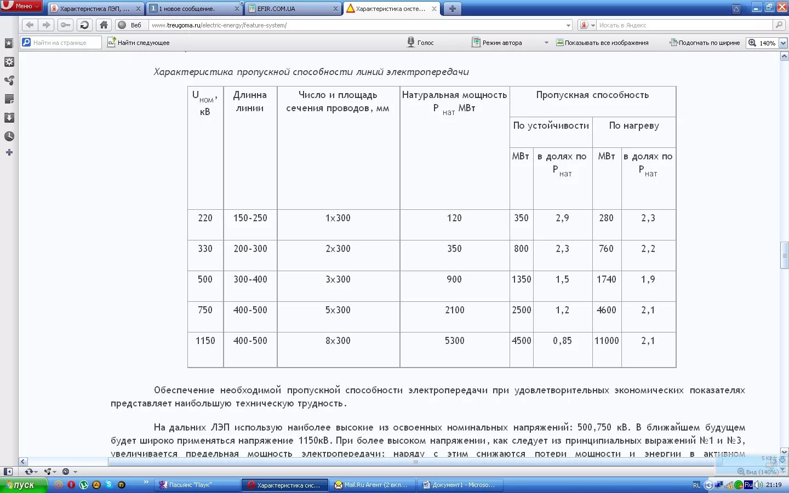Expand hidden system tray icons
Image resolution: width=789 pixels, height=493 pixels.
pos(708,485)
